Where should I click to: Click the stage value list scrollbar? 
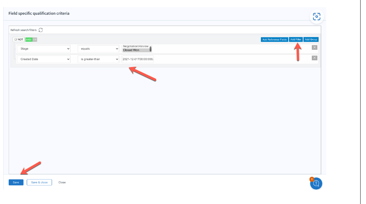(x=151, y=49)
